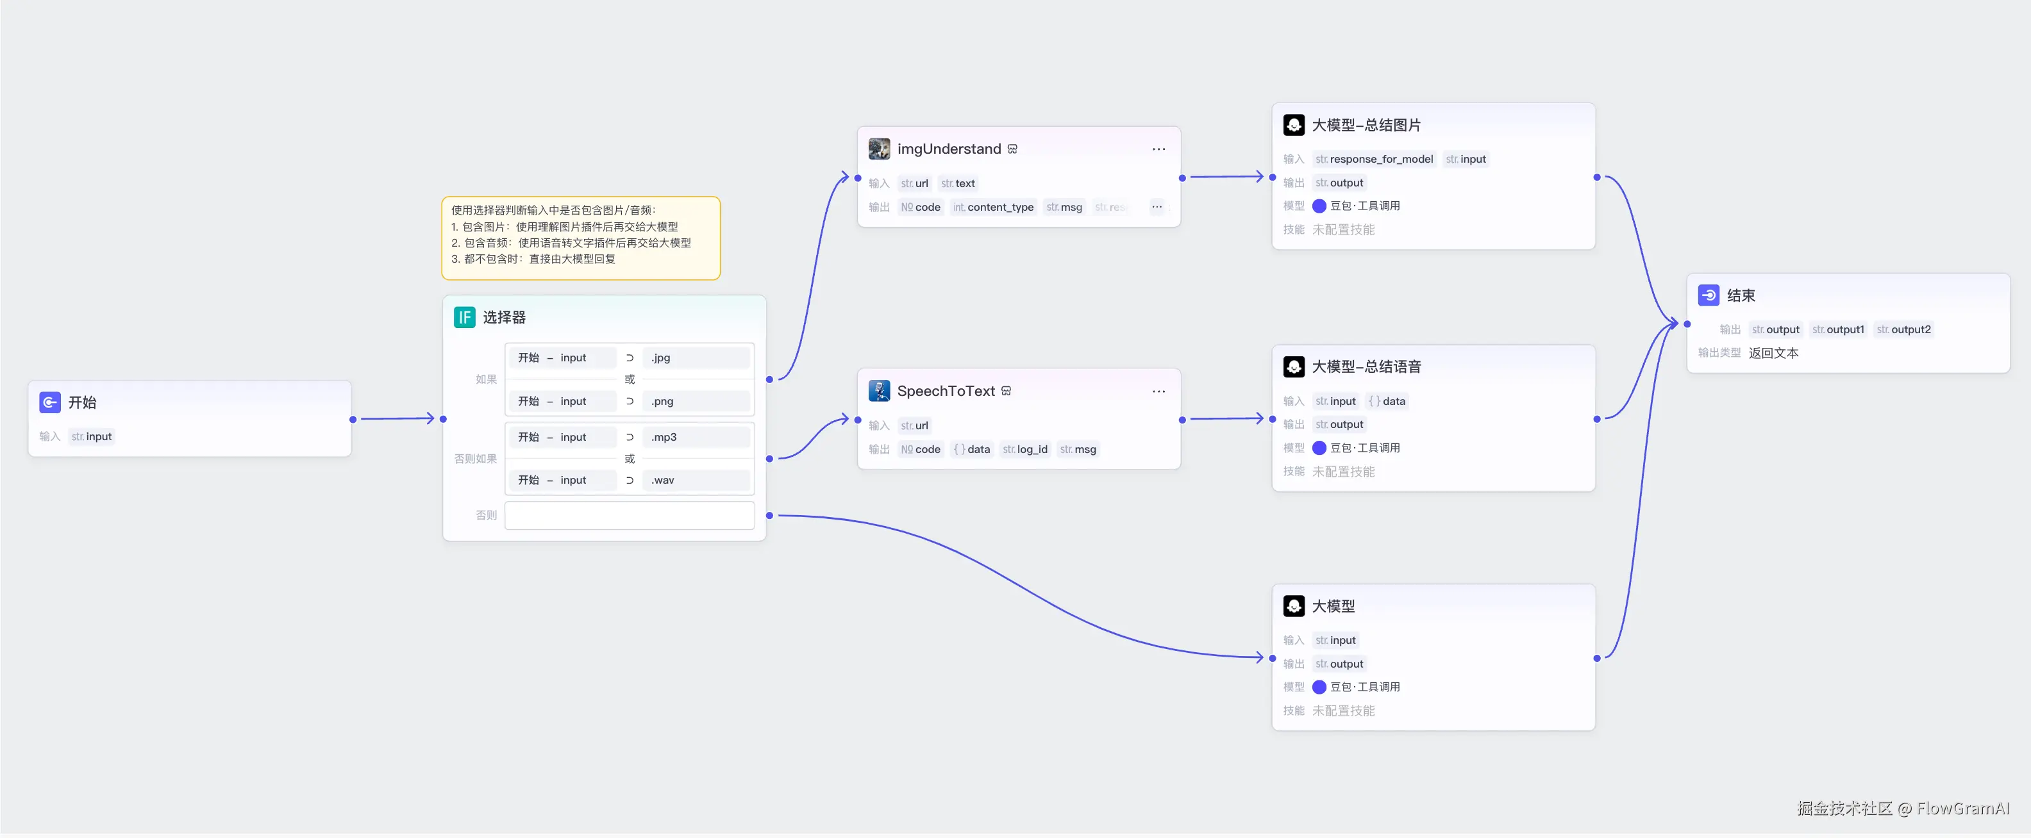Click the .mp3 condition value field
This screenshot has height=838, width=2031.
click(696, 437)
